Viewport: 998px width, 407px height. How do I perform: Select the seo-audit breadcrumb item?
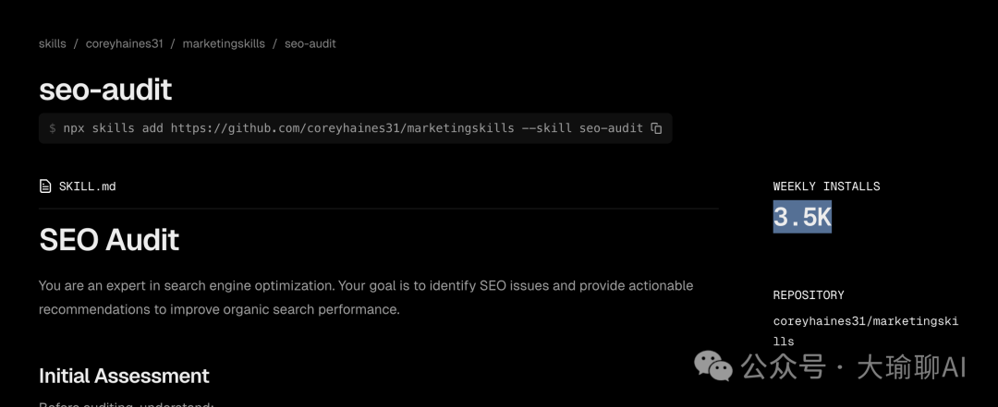310,43
